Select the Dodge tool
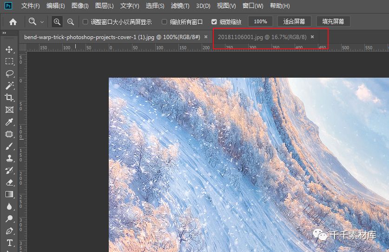The image size is (389, 252). (9, 219)
